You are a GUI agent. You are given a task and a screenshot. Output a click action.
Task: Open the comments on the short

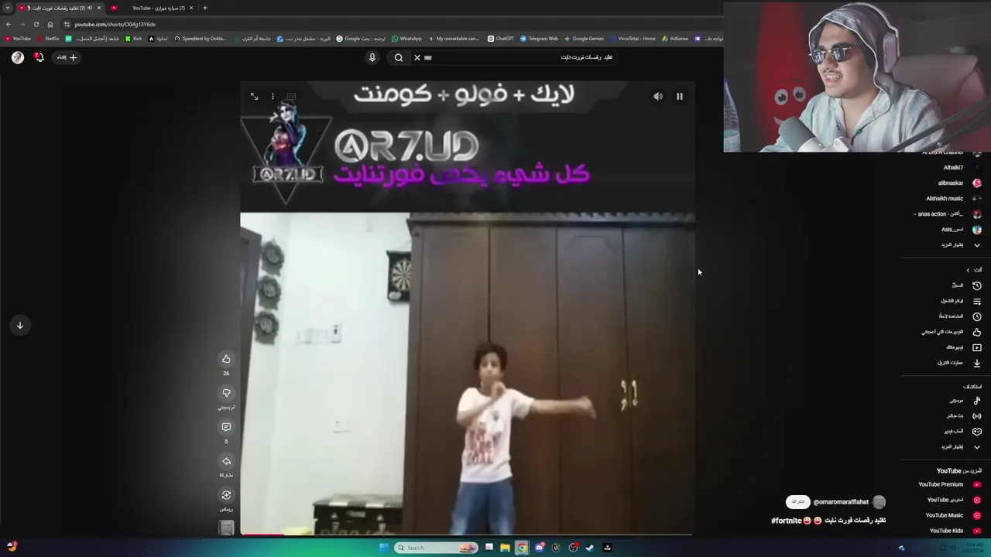pos(226,427)
